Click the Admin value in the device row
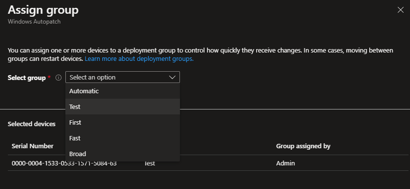Viewport: 410px width, 189px height. point(286,163)
